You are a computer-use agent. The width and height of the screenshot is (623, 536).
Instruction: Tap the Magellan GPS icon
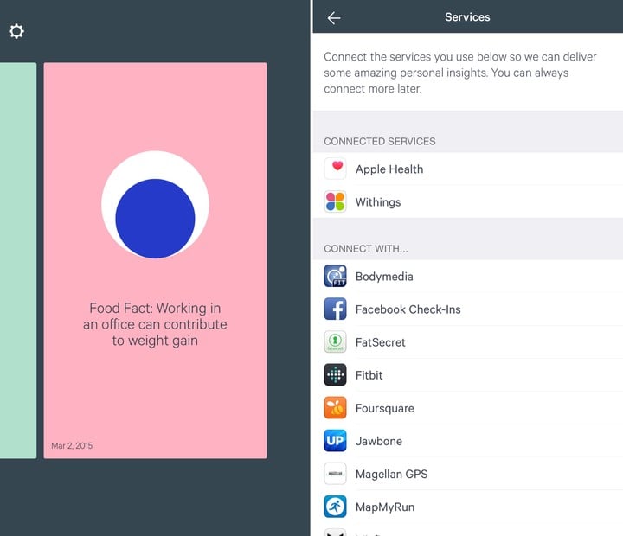(335, 474)
